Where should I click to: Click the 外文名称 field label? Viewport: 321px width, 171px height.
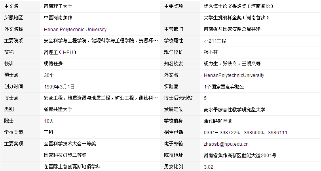[13, 29]
